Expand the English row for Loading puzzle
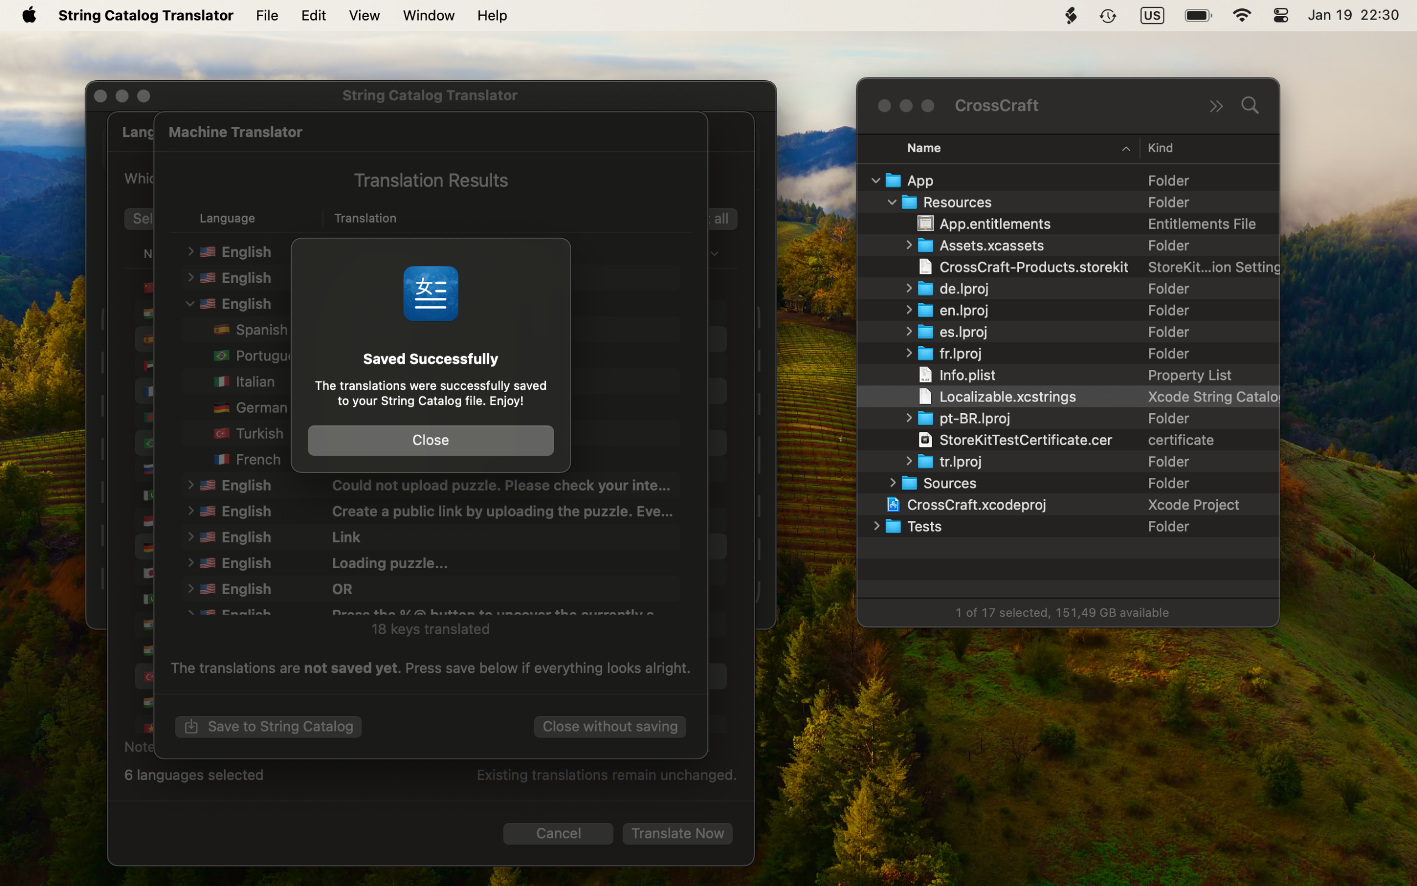The width and height of the screenshot is (1417, 886). coord(190,563)
